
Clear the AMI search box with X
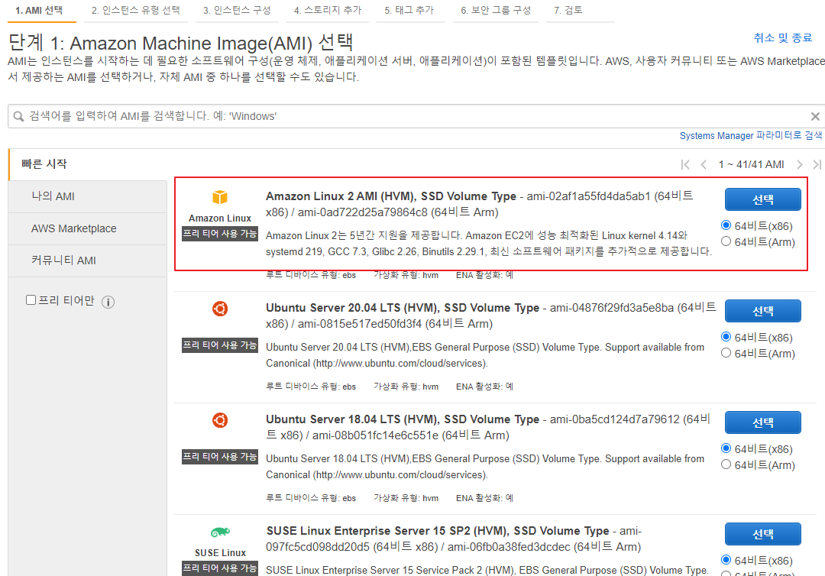pyautogui.click(x=815, y=116)
